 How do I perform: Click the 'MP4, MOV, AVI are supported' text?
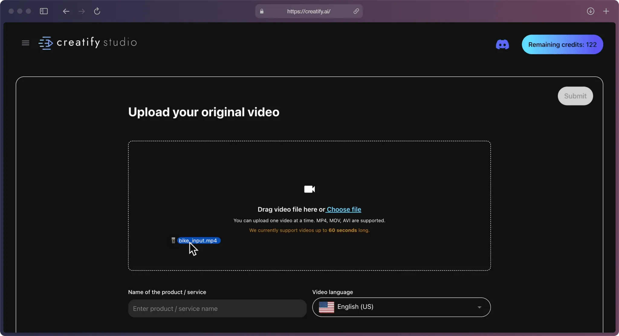click(x=351, y=221)
